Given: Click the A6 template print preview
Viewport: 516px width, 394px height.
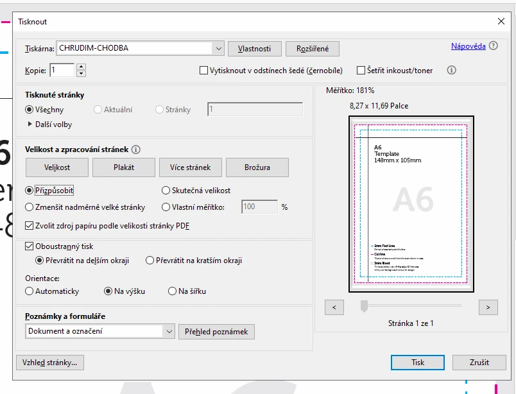Looking at the screenshot, I should (x=411, y=204).
